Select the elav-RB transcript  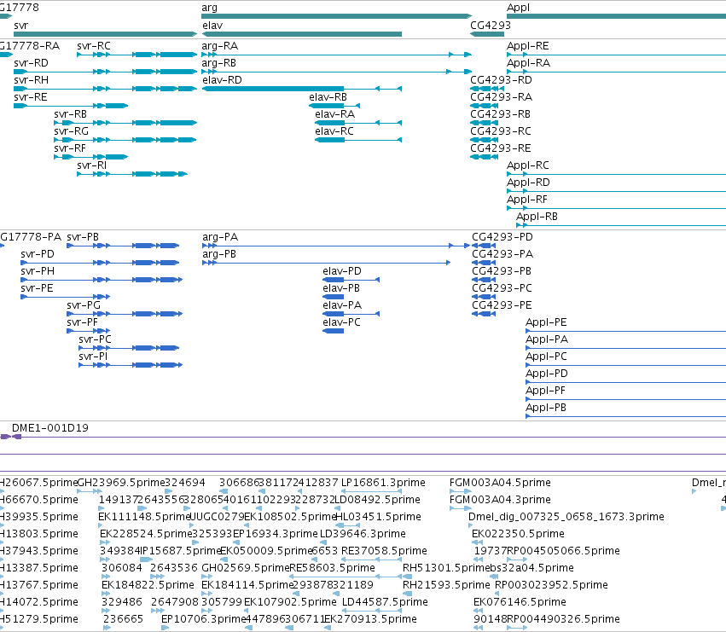pos(334,106)
